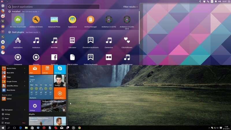Open the Mail tile in Start menu
Screen dimensions: 231x130
[35, 70]
